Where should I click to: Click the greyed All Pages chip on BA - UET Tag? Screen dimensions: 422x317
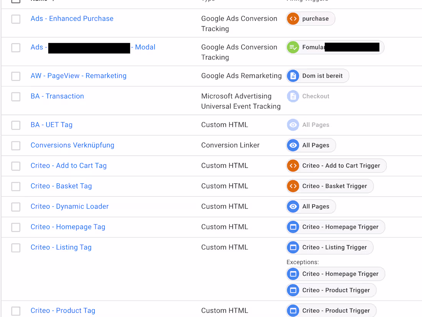click(x=308, y=124)
